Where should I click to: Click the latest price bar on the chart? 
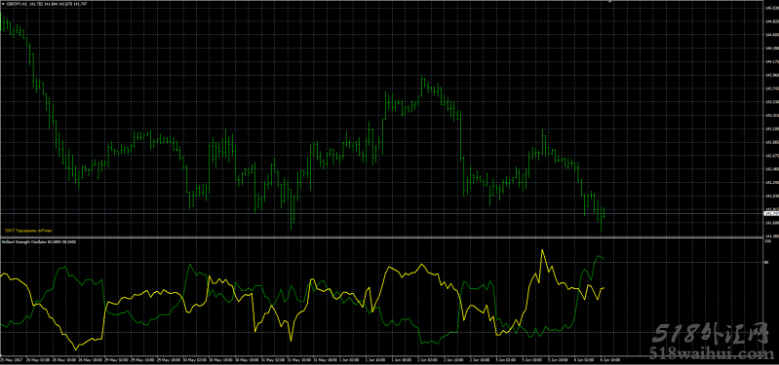click(x=604, y=213)
